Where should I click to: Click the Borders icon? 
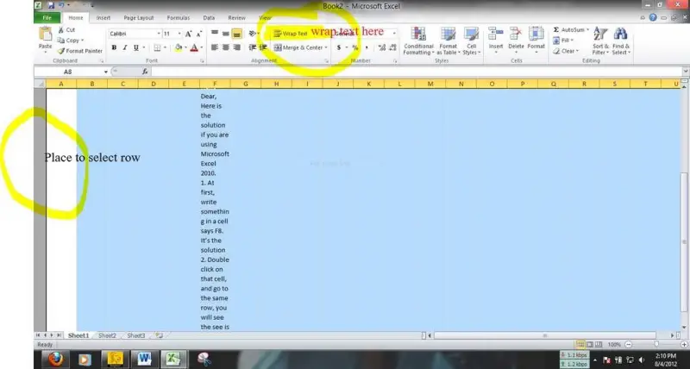tap(157, 47)
